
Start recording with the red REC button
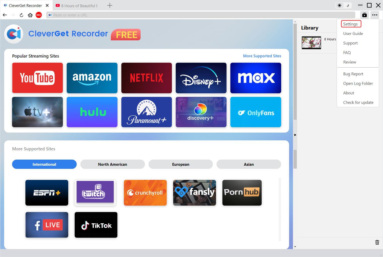pyautogui.click(x=39, y=15)
